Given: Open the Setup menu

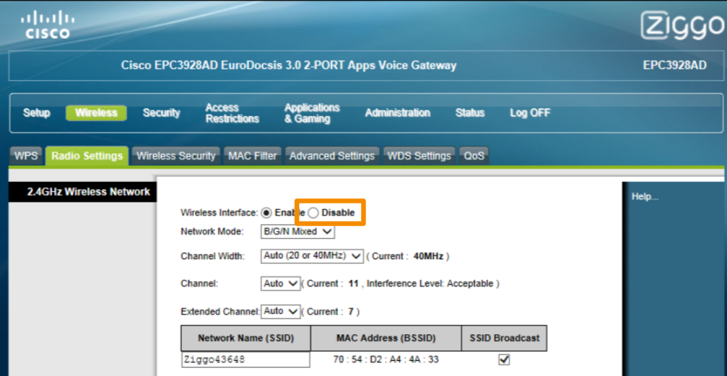Looking at the screenshot, I should click(x=36, y=113).
